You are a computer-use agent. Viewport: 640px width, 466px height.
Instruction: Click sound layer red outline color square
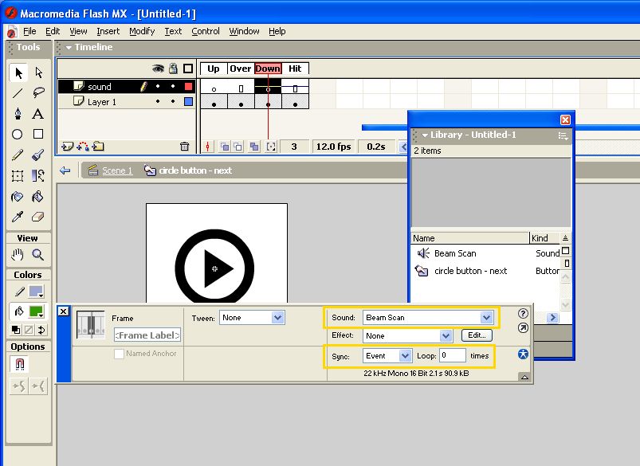point(188,87)
